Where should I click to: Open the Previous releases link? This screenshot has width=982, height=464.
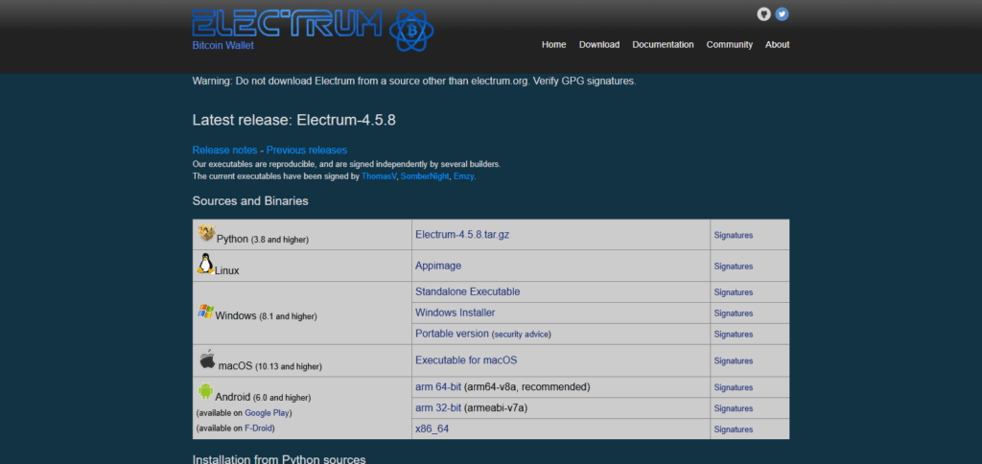tap(307, 151)
